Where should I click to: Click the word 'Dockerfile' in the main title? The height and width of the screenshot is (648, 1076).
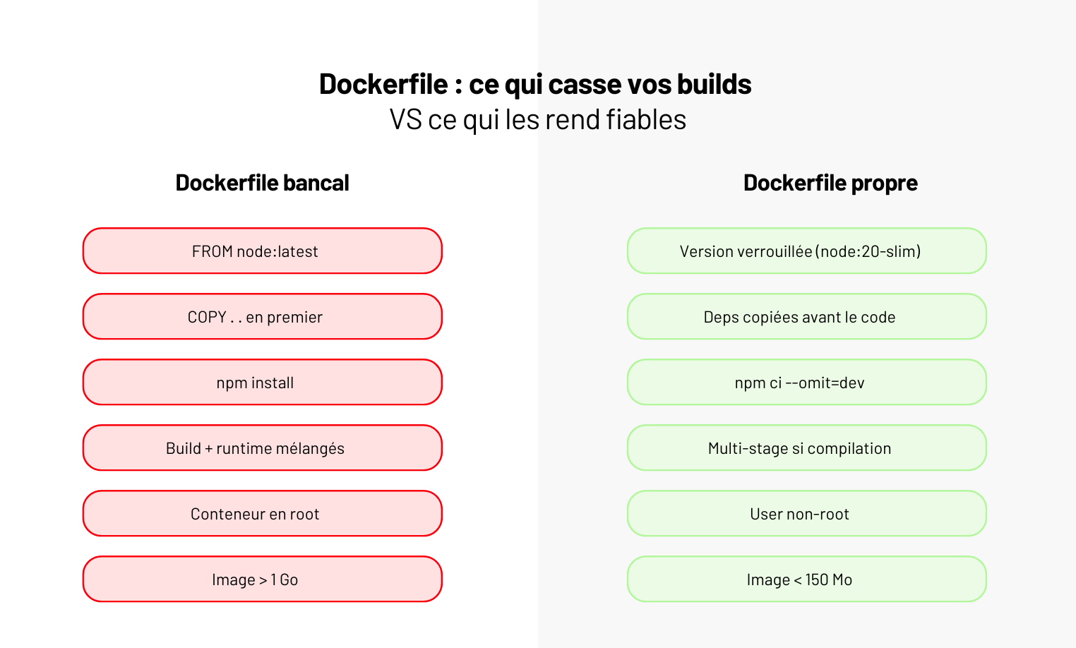coord(383,84)
